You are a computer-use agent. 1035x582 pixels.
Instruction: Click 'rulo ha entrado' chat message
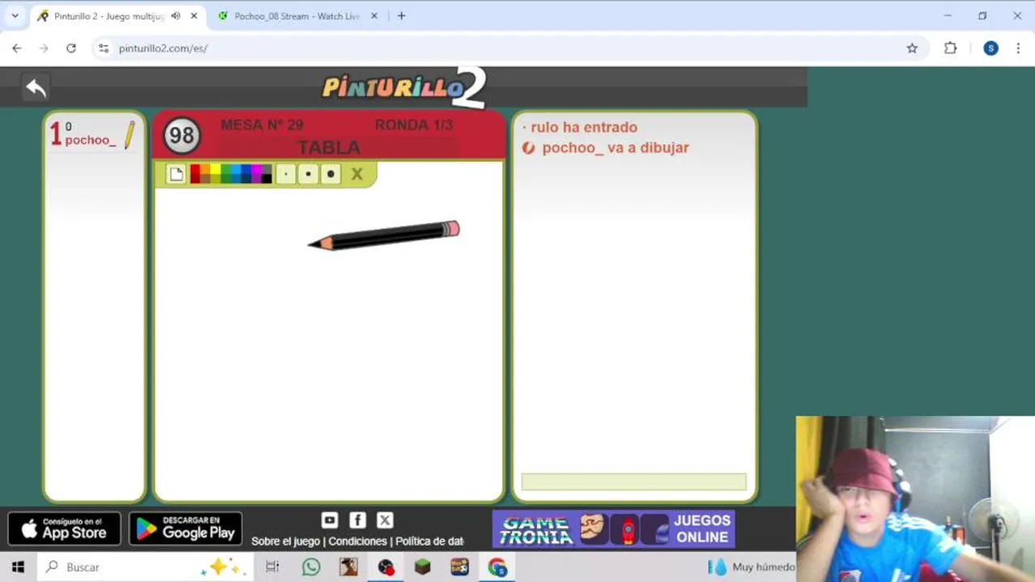pyautogui.click(x=584, y=127)
